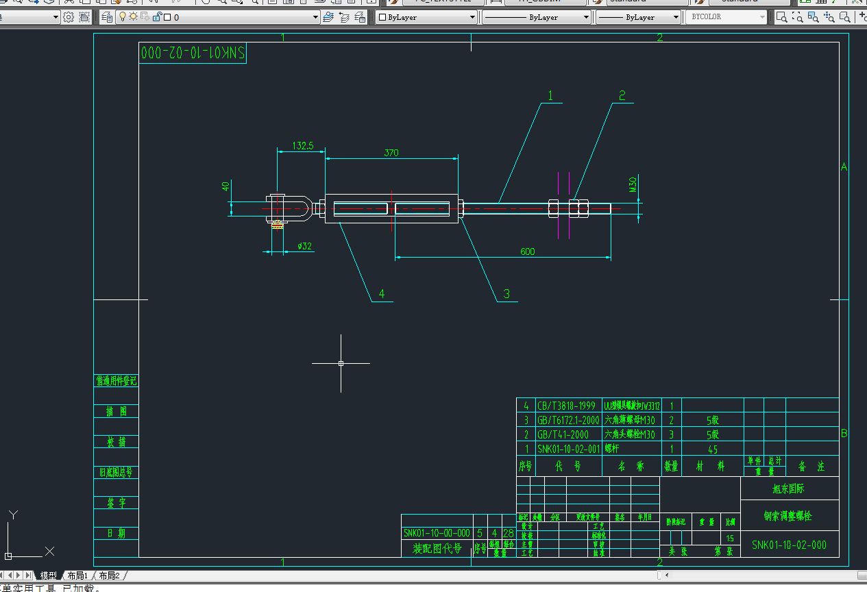Screen dimensions: 867x592
Task: Click the 45 material cell
Action: click(x=712, y=449)
